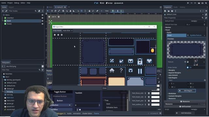209x117 pixels.
Task: Click the font_hover_color white swatch
Action: 155,97
